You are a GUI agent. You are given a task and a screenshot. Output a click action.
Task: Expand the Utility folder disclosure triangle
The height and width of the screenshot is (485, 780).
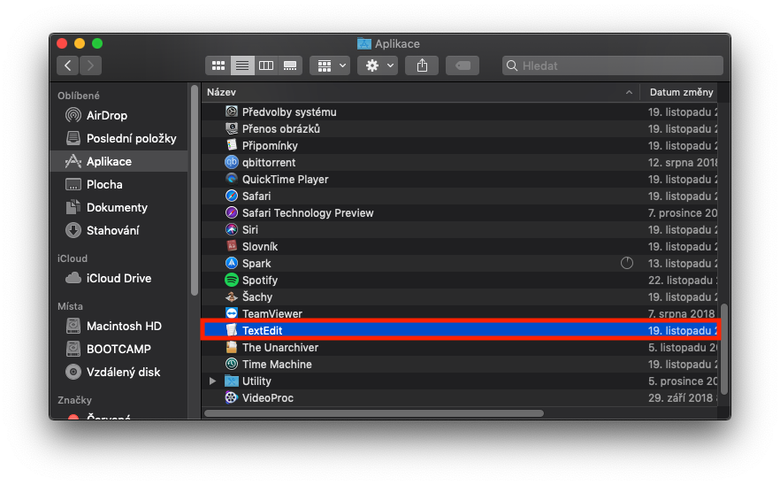[x=212, y=381]
